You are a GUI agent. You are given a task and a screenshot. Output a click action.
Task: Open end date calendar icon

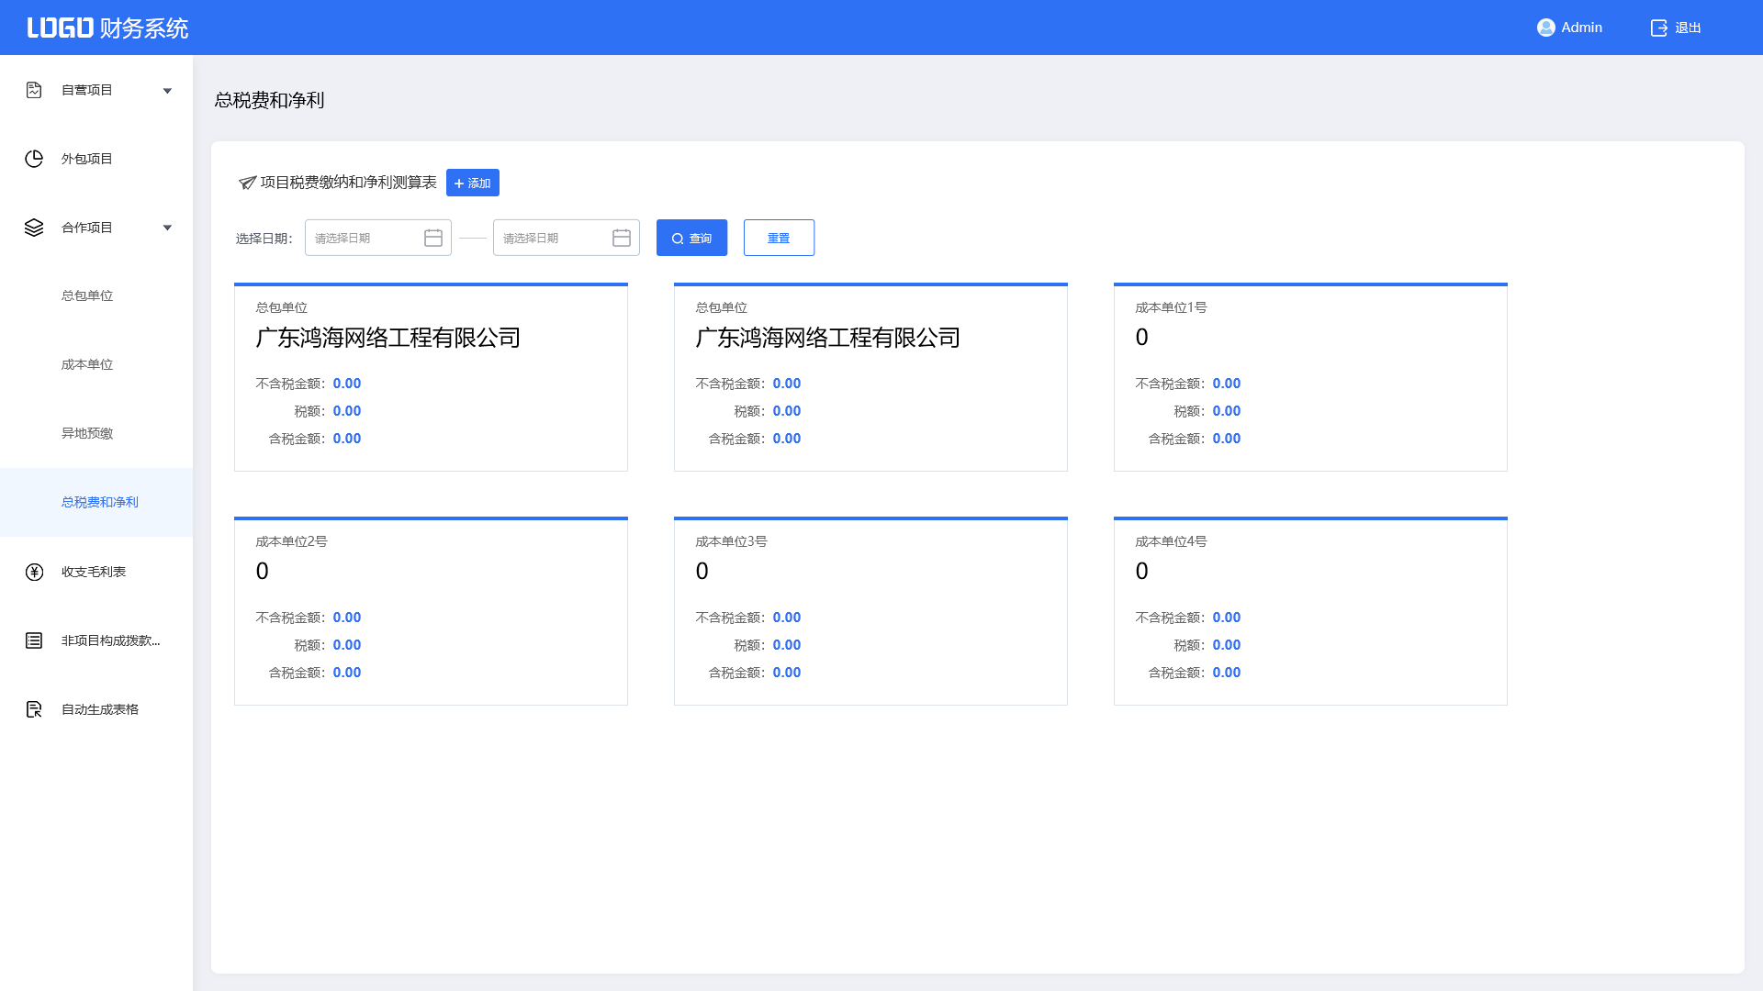tap(622, 239)
